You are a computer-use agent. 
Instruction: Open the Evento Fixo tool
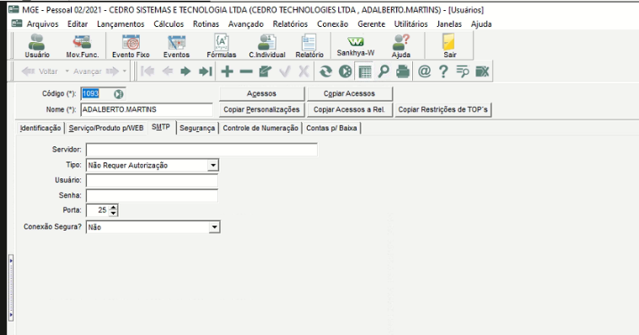131,45
